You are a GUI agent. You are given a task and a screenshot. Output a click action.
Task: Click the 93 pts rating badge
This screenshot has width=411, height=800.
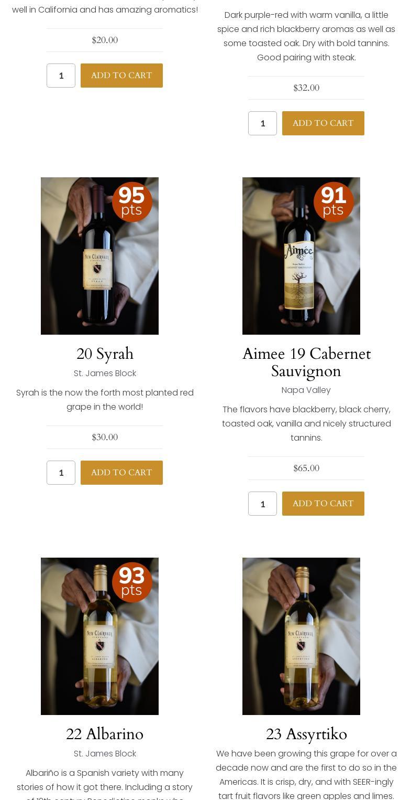click(x=132, y=582)
